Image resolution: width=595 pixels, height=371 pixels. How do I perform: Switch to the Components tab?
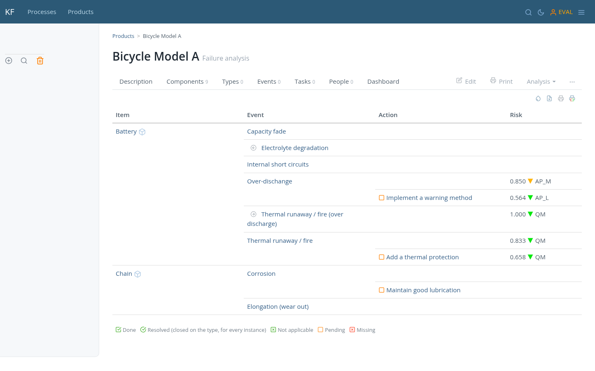click(x=187, y=82)
